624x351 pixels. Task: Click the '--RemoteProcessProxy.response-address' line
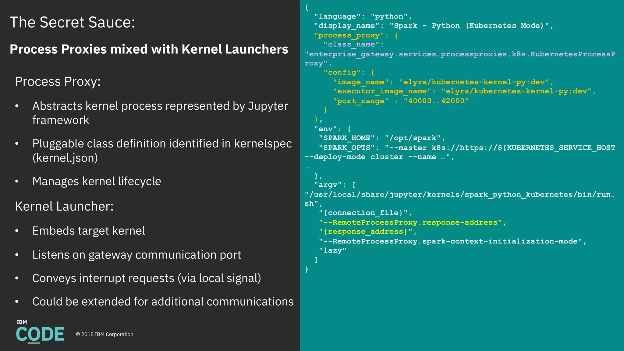pos(413,222)
